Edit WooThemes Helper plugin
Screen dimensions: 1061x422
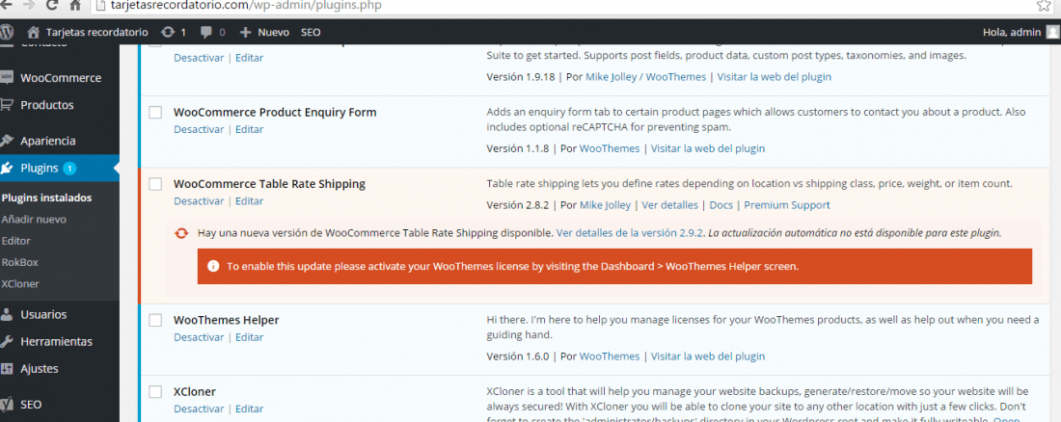coord(249,337)
